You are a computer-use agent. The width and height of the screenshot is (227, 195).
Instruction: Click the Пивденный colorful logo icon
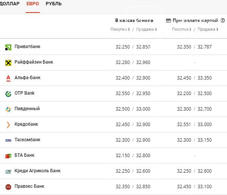(x=8, y=109)
